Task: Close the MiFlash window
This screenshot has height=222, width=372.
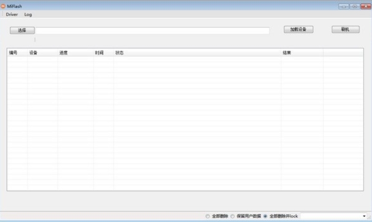Action: [x=366, y=6]
